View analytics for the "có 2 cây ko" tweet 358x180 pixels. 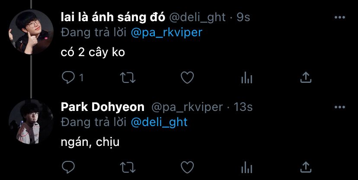[x=246, y=78]
